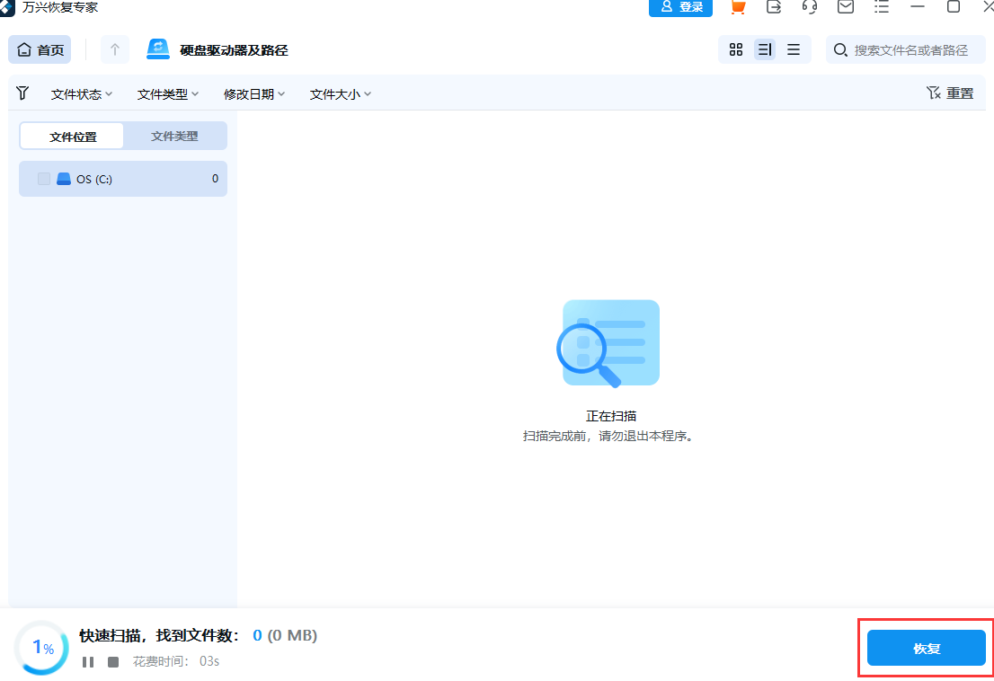Open the 修改日期 date filter
This screenshot has height=681, width=994.
tap(254, 93)
